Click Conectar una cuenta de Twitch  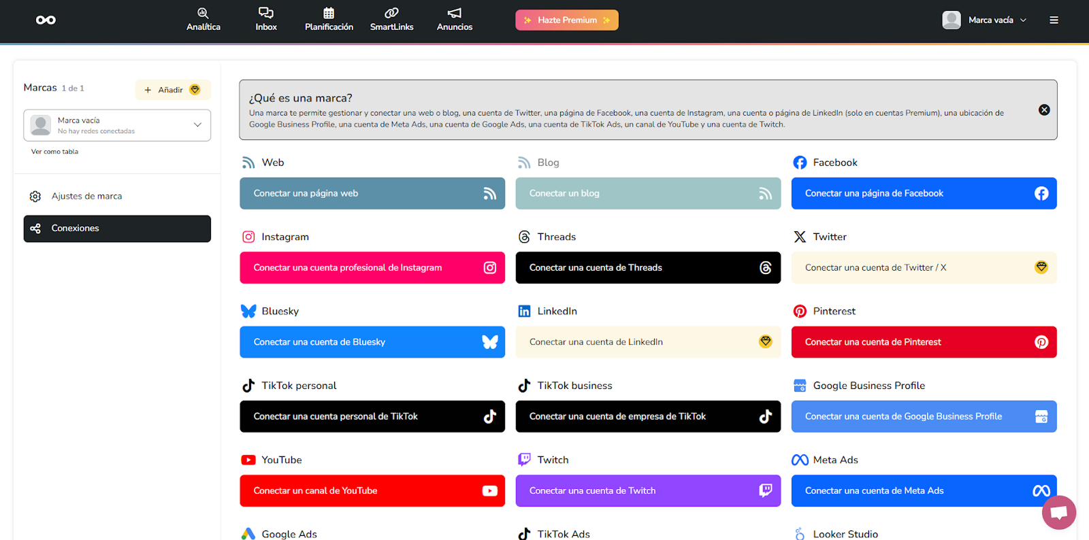click(x=648, y=490)
